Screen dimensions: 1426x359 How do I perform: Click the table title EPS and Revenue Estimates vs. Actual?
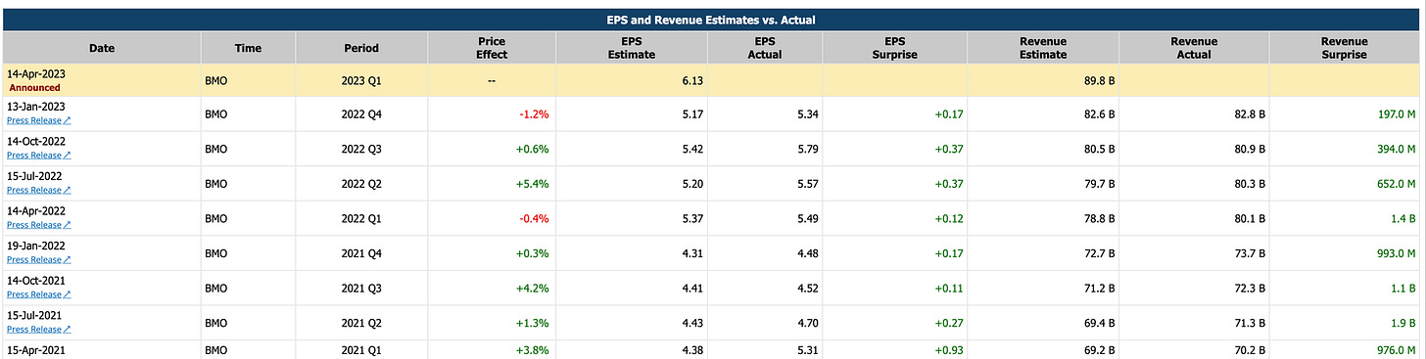click(712, 20)
